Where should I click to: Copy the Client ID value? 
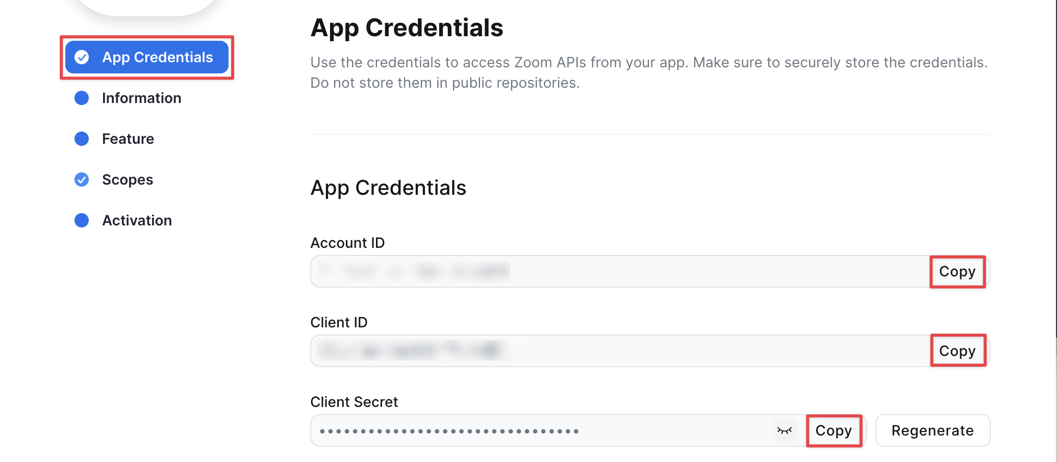[x=958, y=351]
